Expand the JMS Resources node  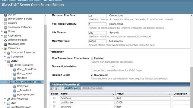[5, 99]
